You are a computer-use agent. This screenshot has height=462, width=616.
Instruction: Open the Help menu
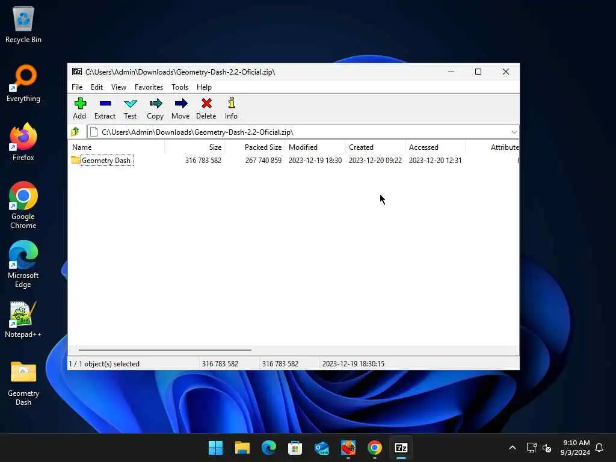click(205, 87)
